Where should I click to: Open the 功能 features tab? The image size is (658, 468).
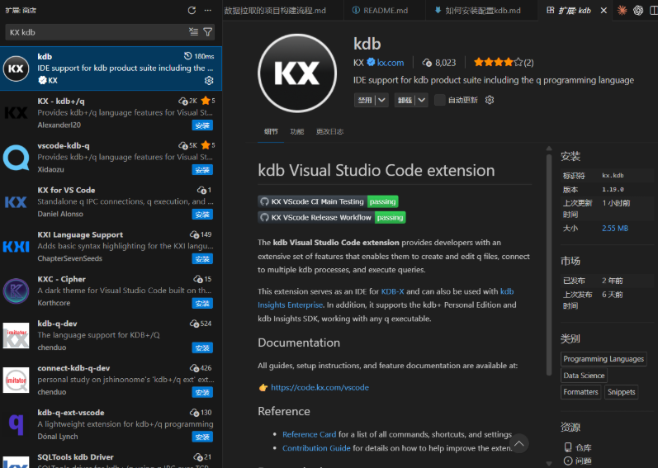pos(296,132)
